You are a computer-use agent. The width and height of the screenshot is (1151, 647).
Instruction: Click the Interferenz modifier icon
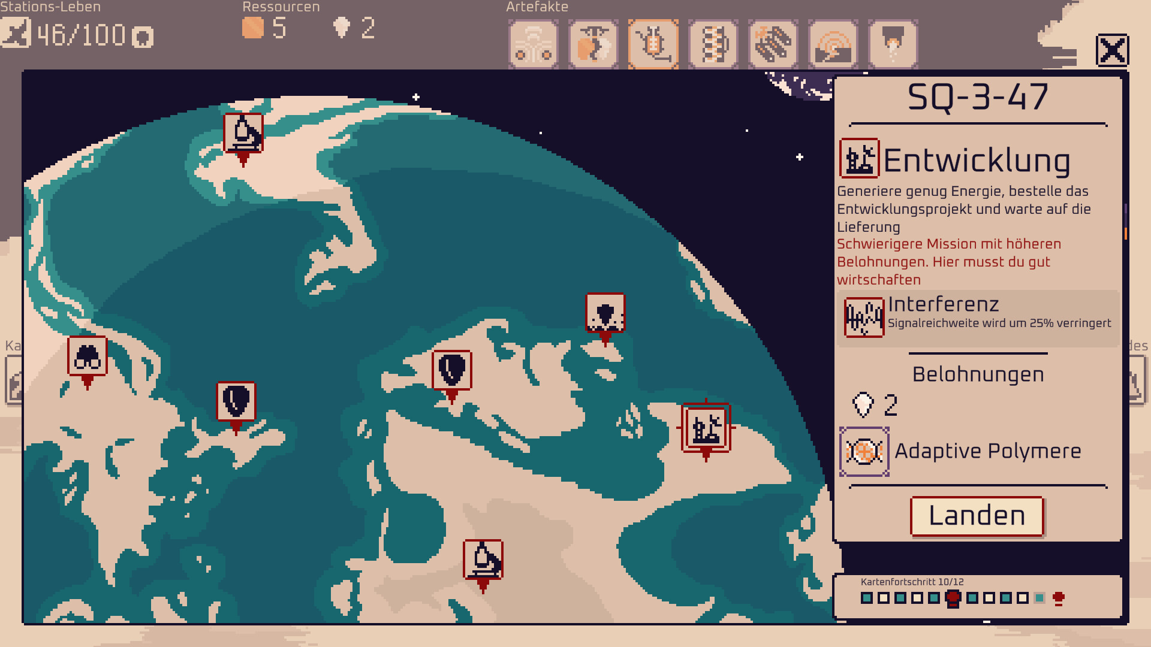(864, 318)
